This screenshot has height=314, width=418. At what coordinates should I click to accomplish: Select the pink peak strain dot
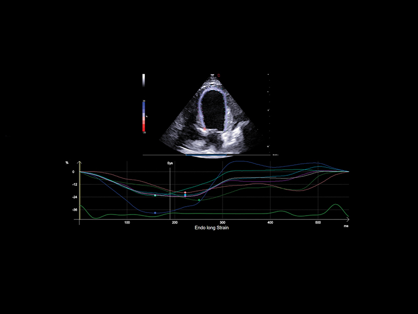point(185,193)
